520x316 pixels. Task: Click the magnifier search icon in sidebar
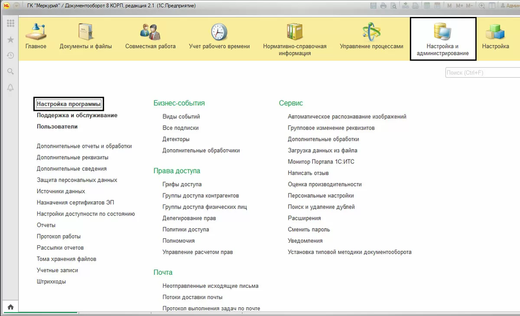10,72
